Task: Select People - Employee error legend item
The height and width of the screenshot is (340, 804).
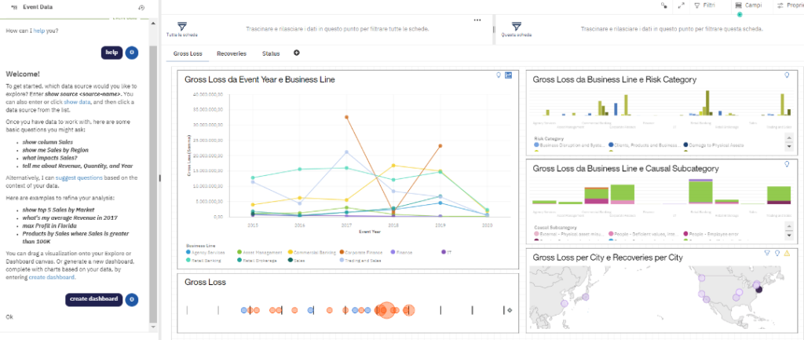Action: 711,234
